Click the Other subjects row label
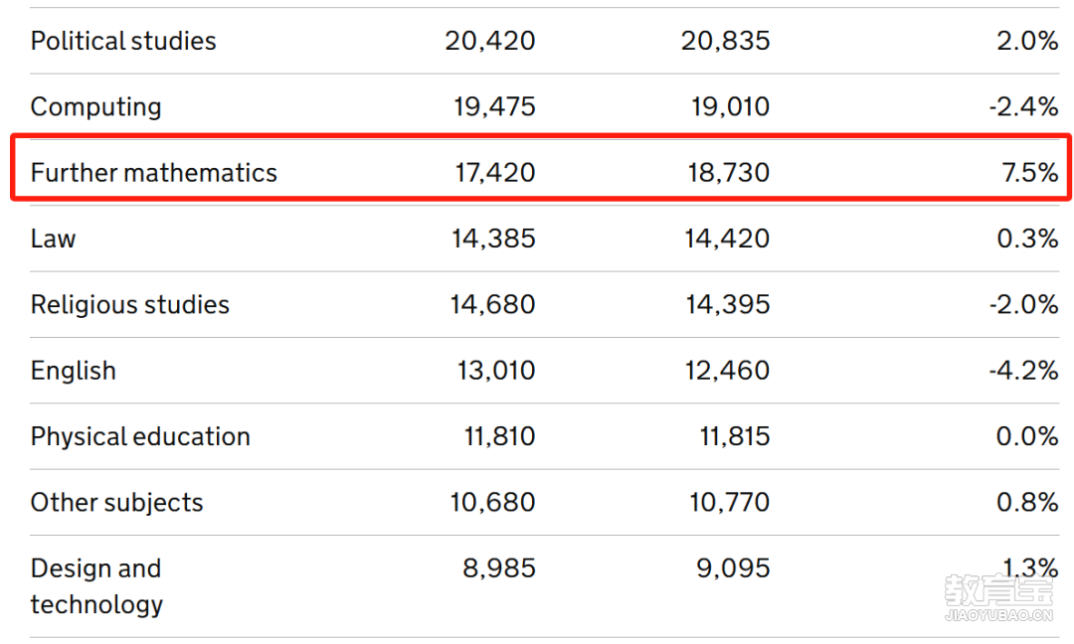This screenshot has width=1074, height=644. (x=117, y=503)
